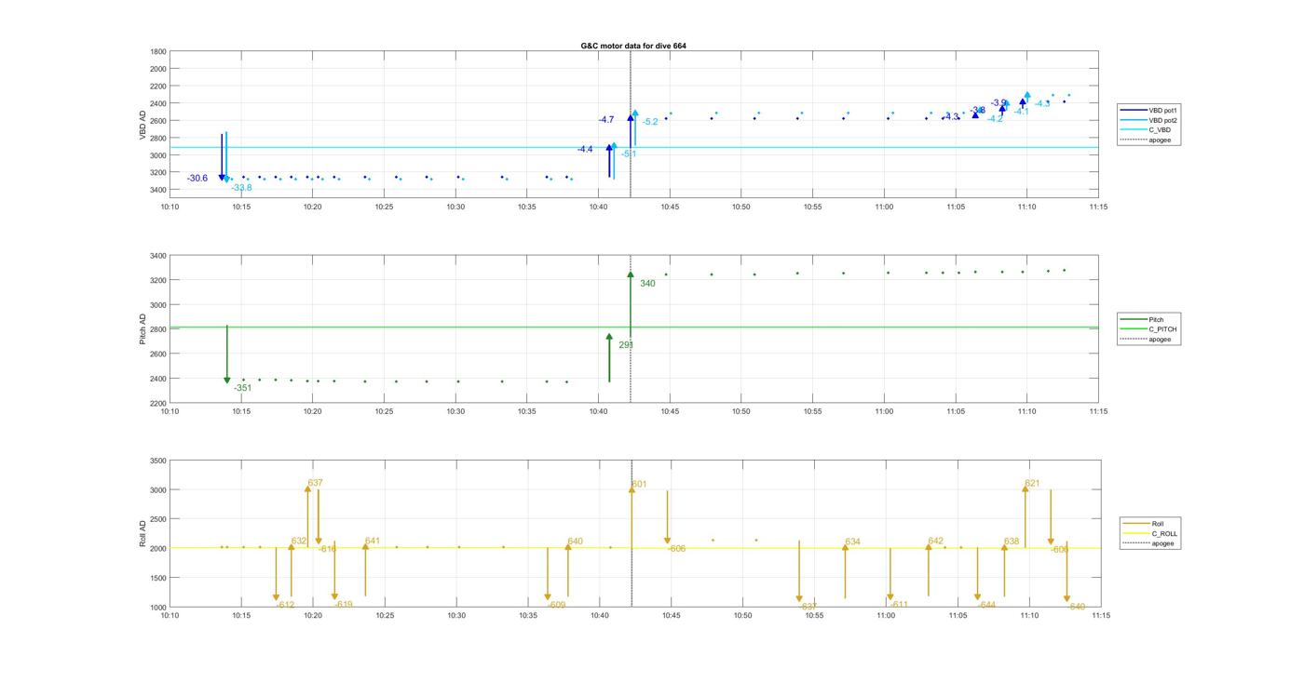
Task: Click '11:00' time tick under the VBD plot
Action: point(885,207)
